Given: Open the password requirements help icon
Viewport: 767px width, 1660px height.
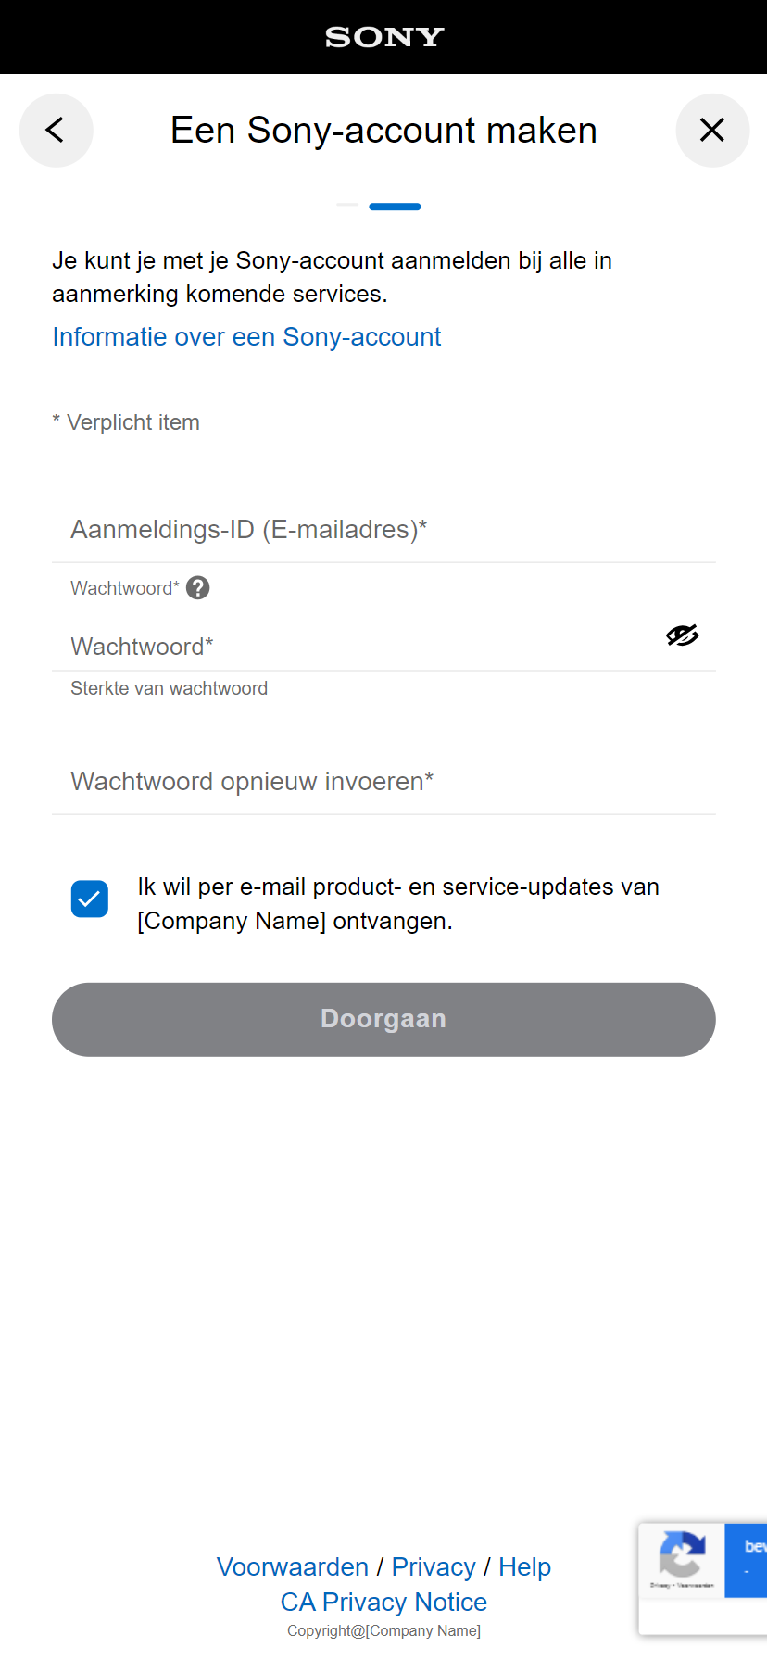Looking at the screenshot, I should [x=197, y=587].
